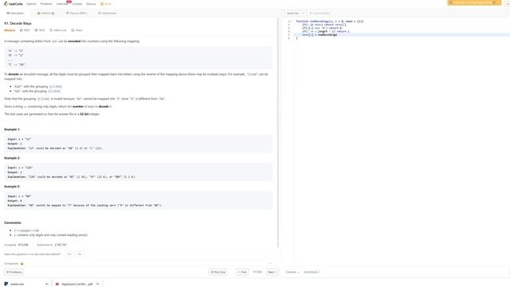Expand options chevron for first download
Screen dimensions: 510x287
tap(46, 284)
